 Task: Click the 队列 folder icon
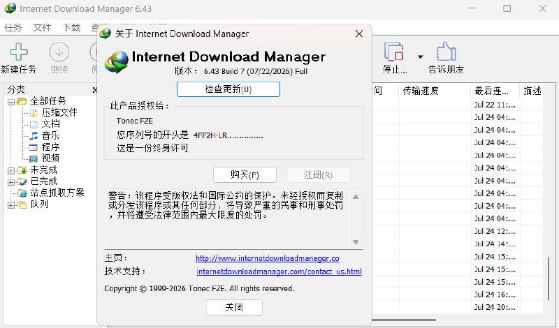(22, 204)
